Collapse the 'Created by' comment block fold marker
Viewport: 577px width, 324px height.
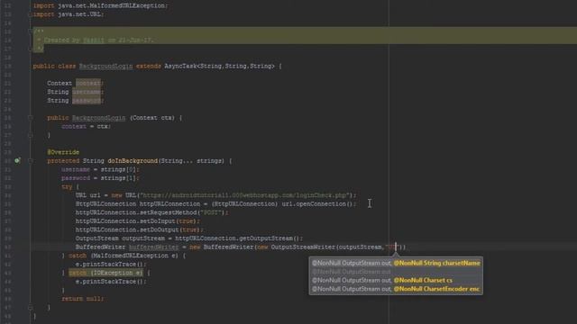(x=31, y=31)
